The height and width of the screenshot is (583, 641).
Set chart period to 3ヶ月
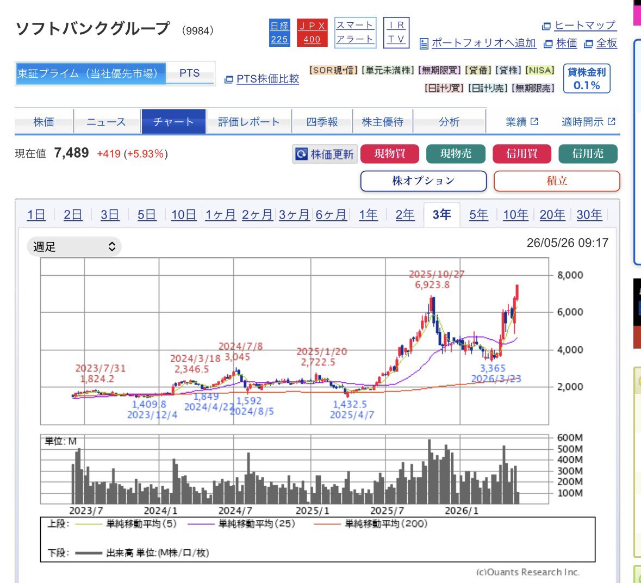point(294,215)
